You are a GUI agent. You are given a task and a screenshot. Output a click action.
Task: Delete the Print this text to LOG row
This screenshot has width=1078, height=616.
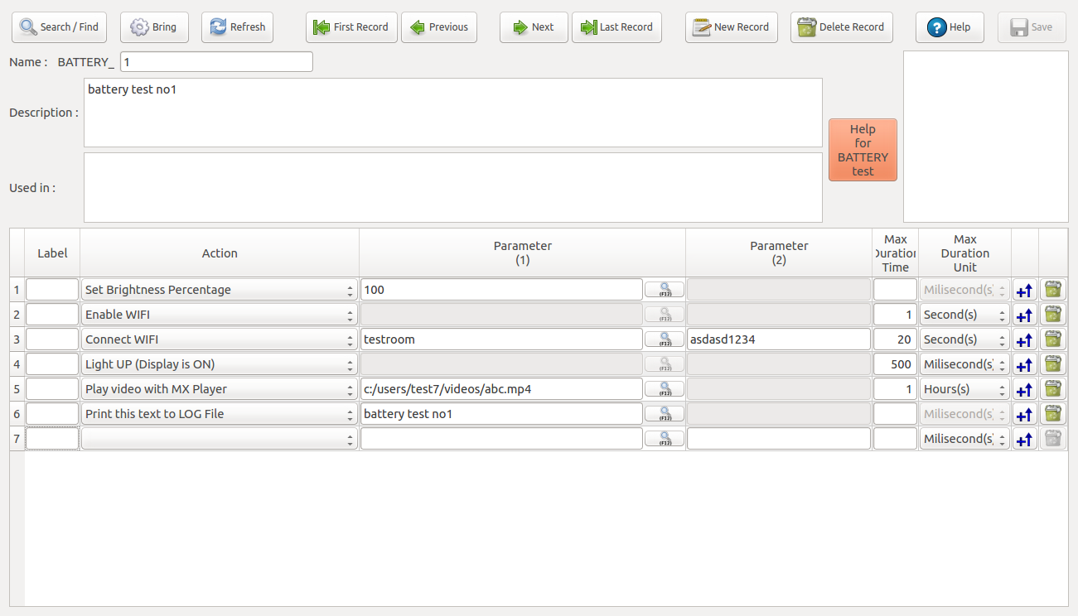(x=1053, y=414)
